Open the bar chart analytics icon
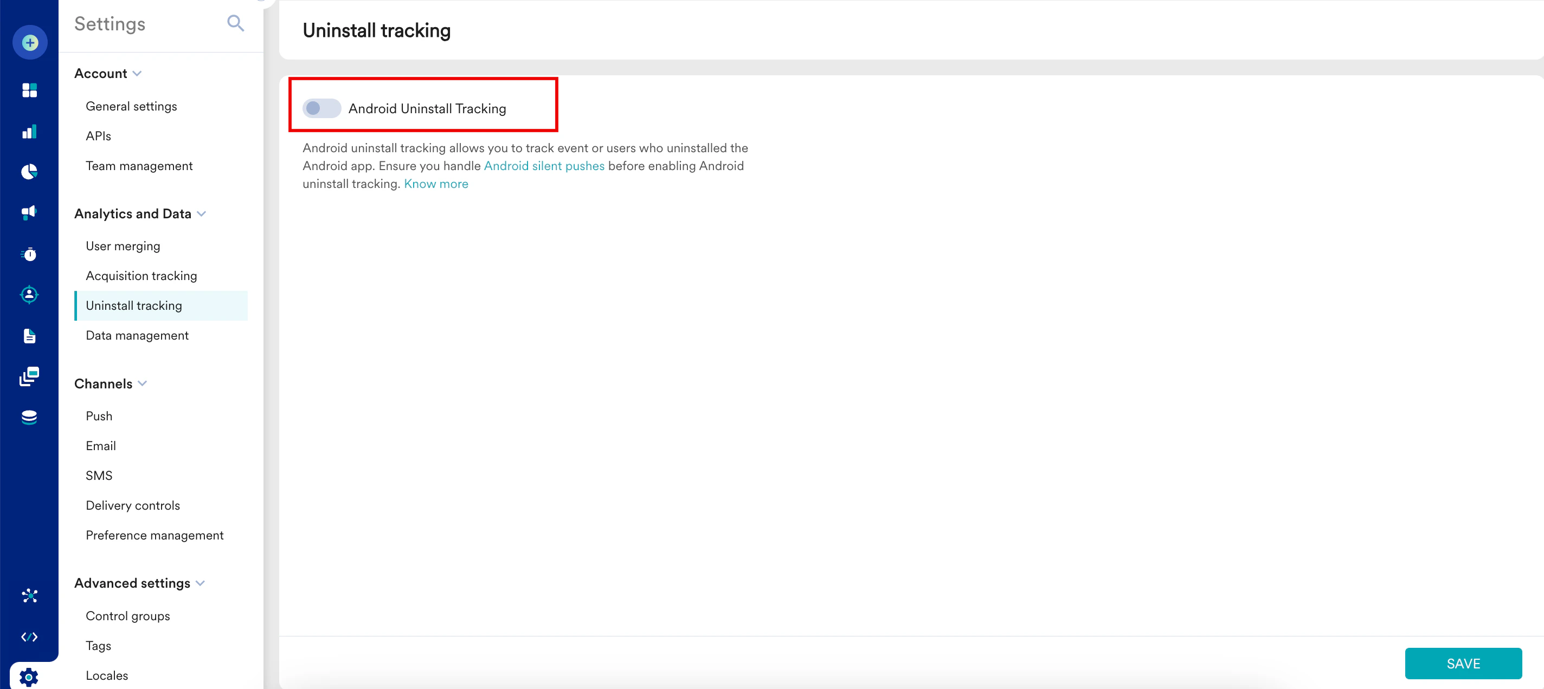 click(x=29, y=132)
